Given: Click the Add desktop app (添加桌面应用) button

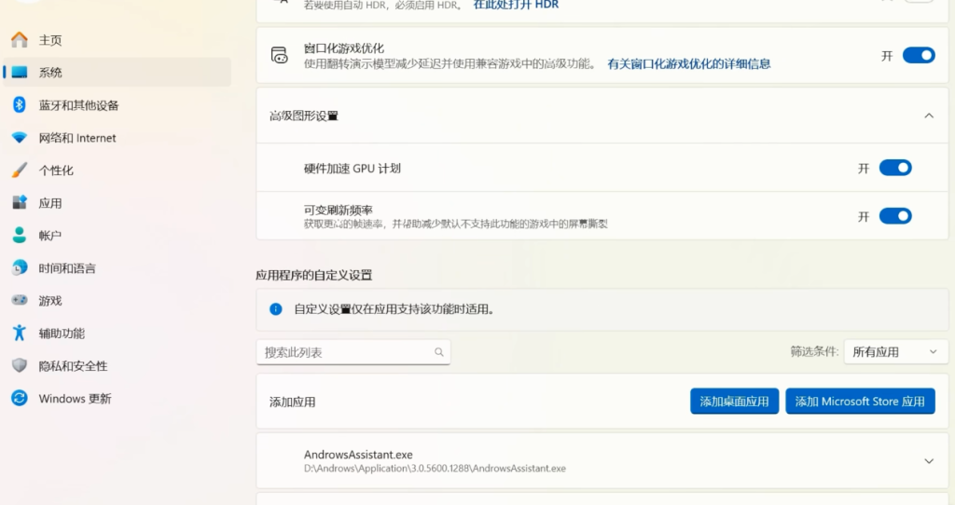Looking at the screenshot, I should (x=734, y=402).
